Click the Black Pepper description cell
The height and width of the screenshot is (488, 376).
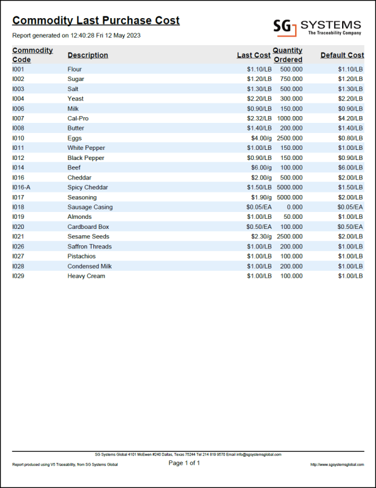point(86,158)
